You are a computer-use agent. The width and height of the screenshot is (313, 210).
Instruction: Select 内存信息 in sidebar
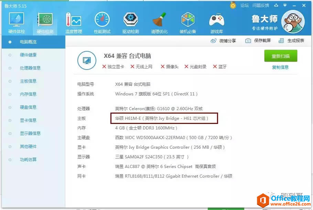click(33, 94)
